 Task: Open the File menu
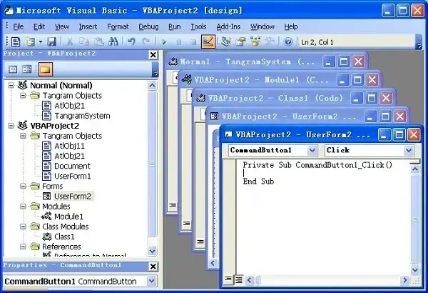pyautogui.click(x=19, y=26)
